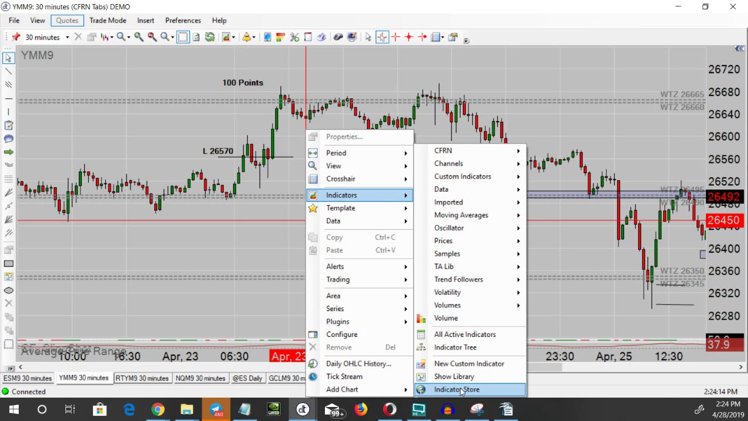Click the selection rectangle toolbar icon
Screen dimensions: 748x421
[183, 37]
